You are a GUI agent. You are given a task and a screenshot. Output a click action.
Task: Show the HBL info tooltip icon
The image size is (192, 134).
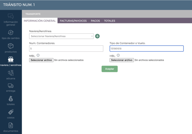(118, 55)
